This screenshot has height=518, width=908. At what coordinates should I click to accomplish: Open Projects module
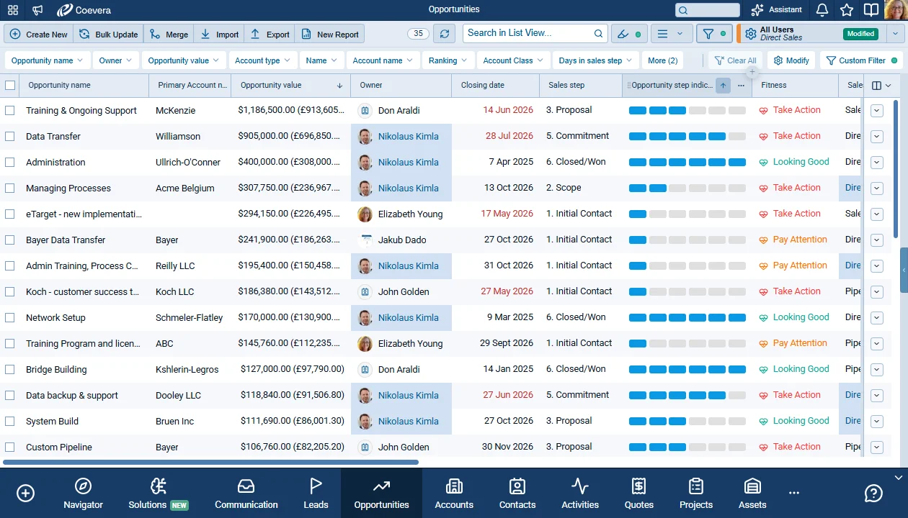(696, 494)
